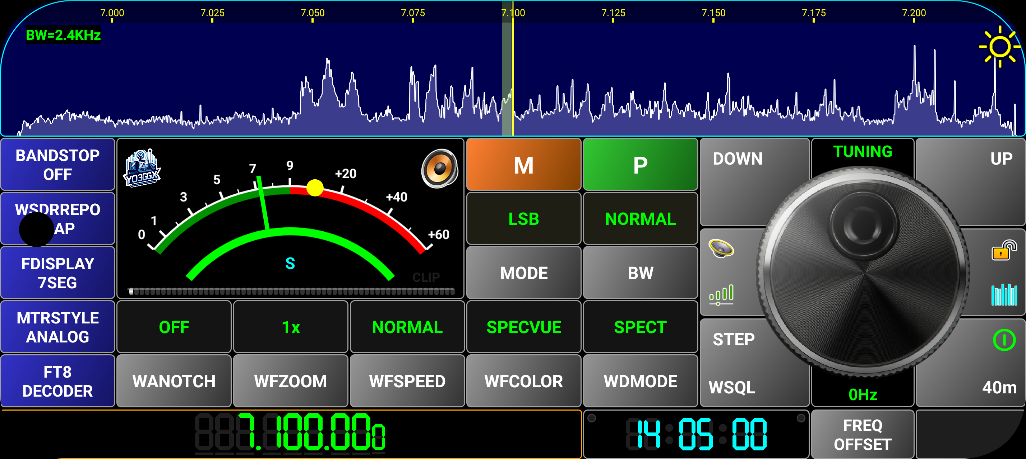
Task: Open the BW bandwidth selector
Action: (x=640, y=273)
